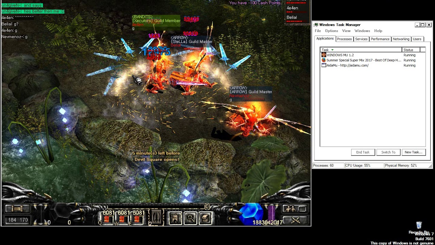Sort by the Status column header
This screenshot has height=245, width=435.
(x=411, y=50)
